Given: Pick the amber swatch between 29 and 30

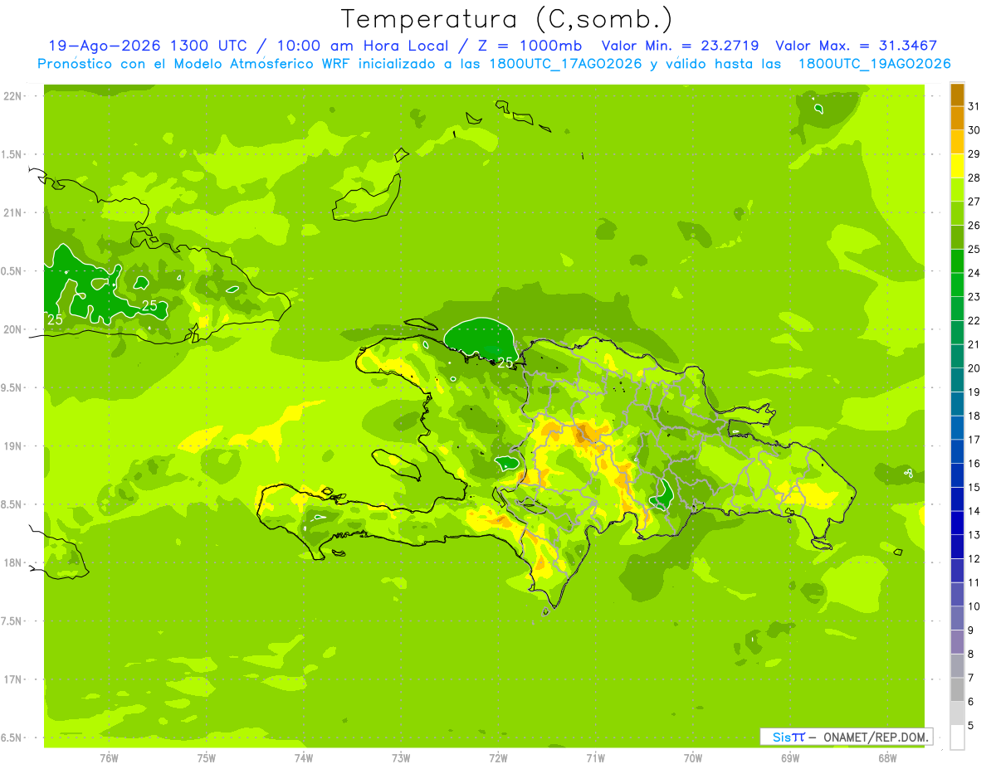Looking at the screenshot, I should pyautogui.click(x=957, y=142).
